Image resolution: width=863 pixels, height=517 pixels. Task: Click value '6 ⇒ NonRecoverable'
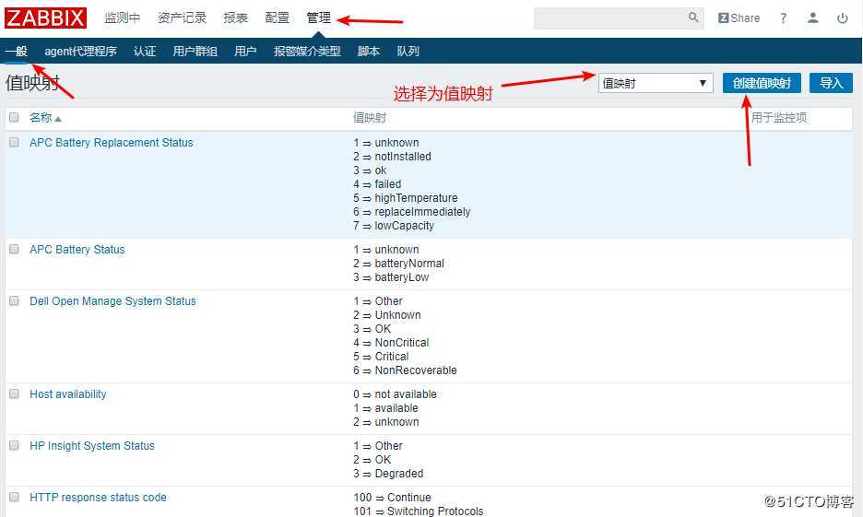(405, 370)
